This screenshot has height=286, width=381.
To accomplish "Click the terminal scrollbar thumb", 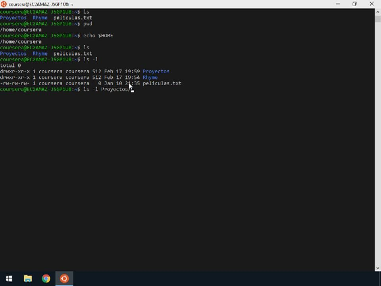I will (377, 19).
